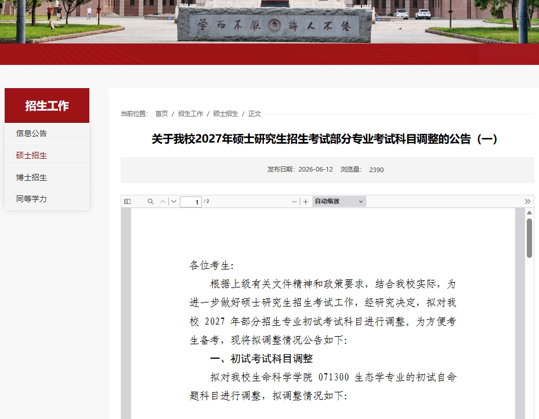Go to previous PDF page

coord(163,202)
